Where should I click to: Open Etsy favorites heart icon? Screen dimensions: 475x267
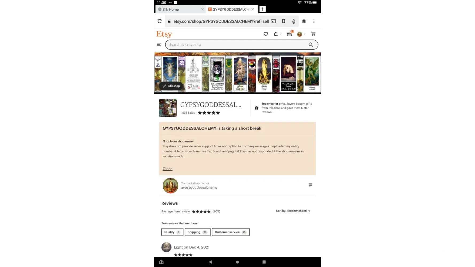point(266,34)
